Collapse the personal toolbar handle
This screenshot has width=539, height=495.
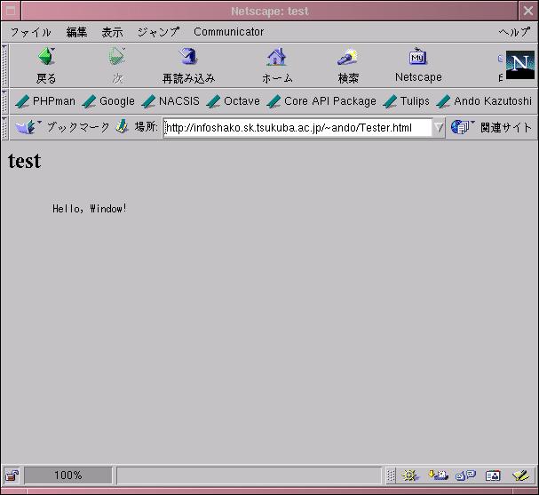(x=4, y=101)
